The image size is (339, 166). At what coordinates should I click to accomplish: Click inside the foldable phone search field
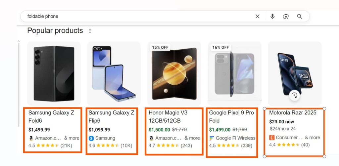(x=132, y=17)
